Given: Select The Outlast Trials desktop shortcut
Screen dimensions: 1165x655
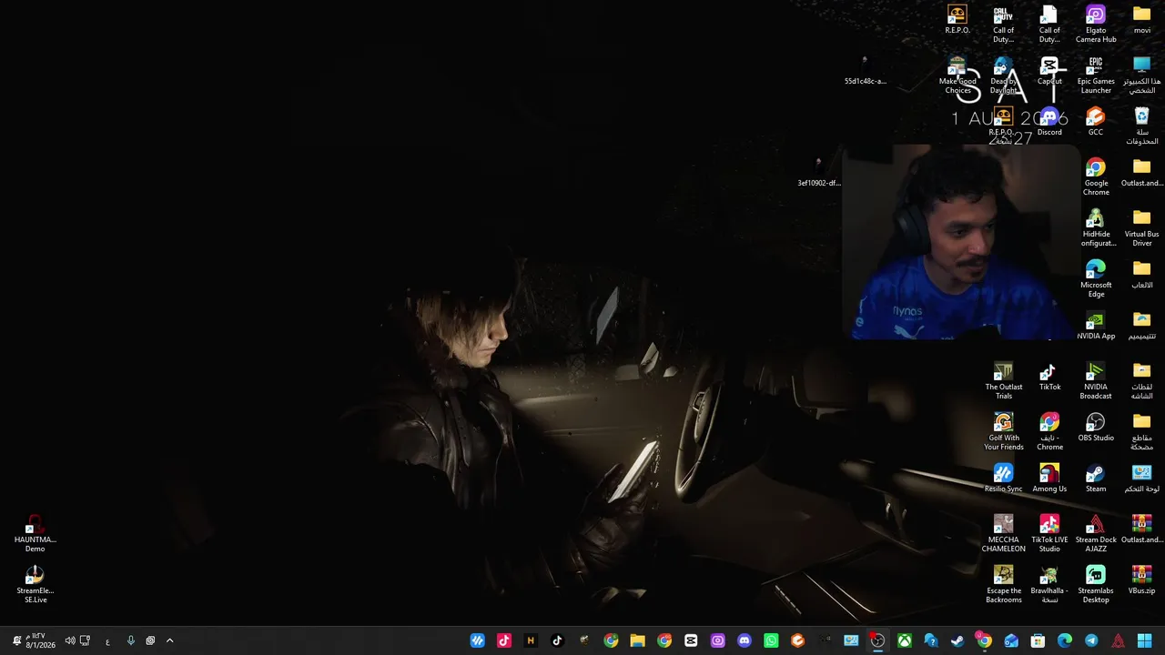Looking at the screenshot, I should point(1004,381).
